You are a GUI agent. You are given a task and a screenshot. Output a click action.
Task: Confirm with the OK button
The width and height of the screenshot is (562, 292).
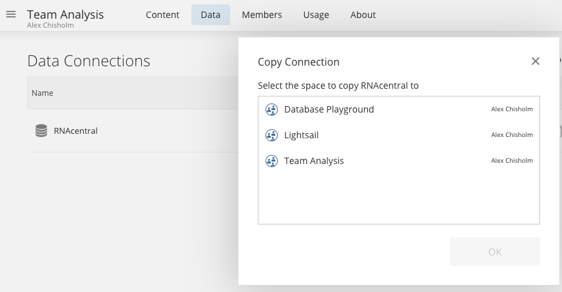point(494,251)
